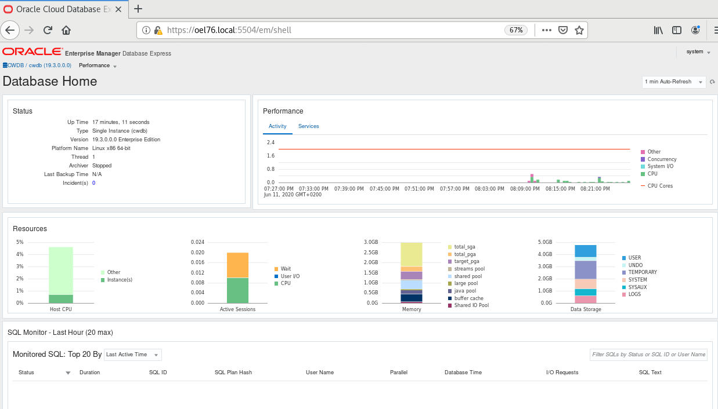The image size is (718, 409).
Task: Toggle the browser sidebar icon
Action: (677, 30)
